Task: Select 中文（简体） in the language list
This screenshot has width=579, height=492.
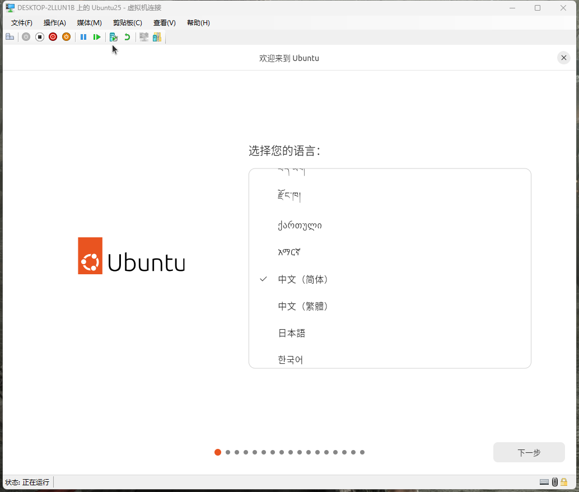Action: point(303,279)
